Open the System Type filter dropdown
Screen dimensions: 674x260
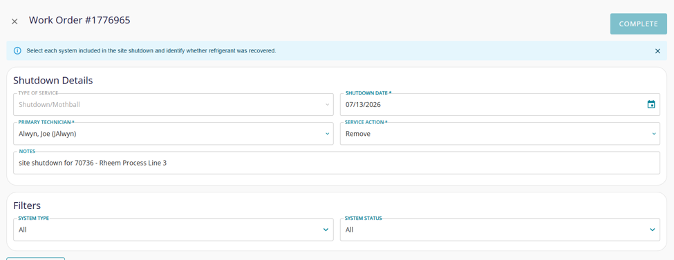click(174, 230)
